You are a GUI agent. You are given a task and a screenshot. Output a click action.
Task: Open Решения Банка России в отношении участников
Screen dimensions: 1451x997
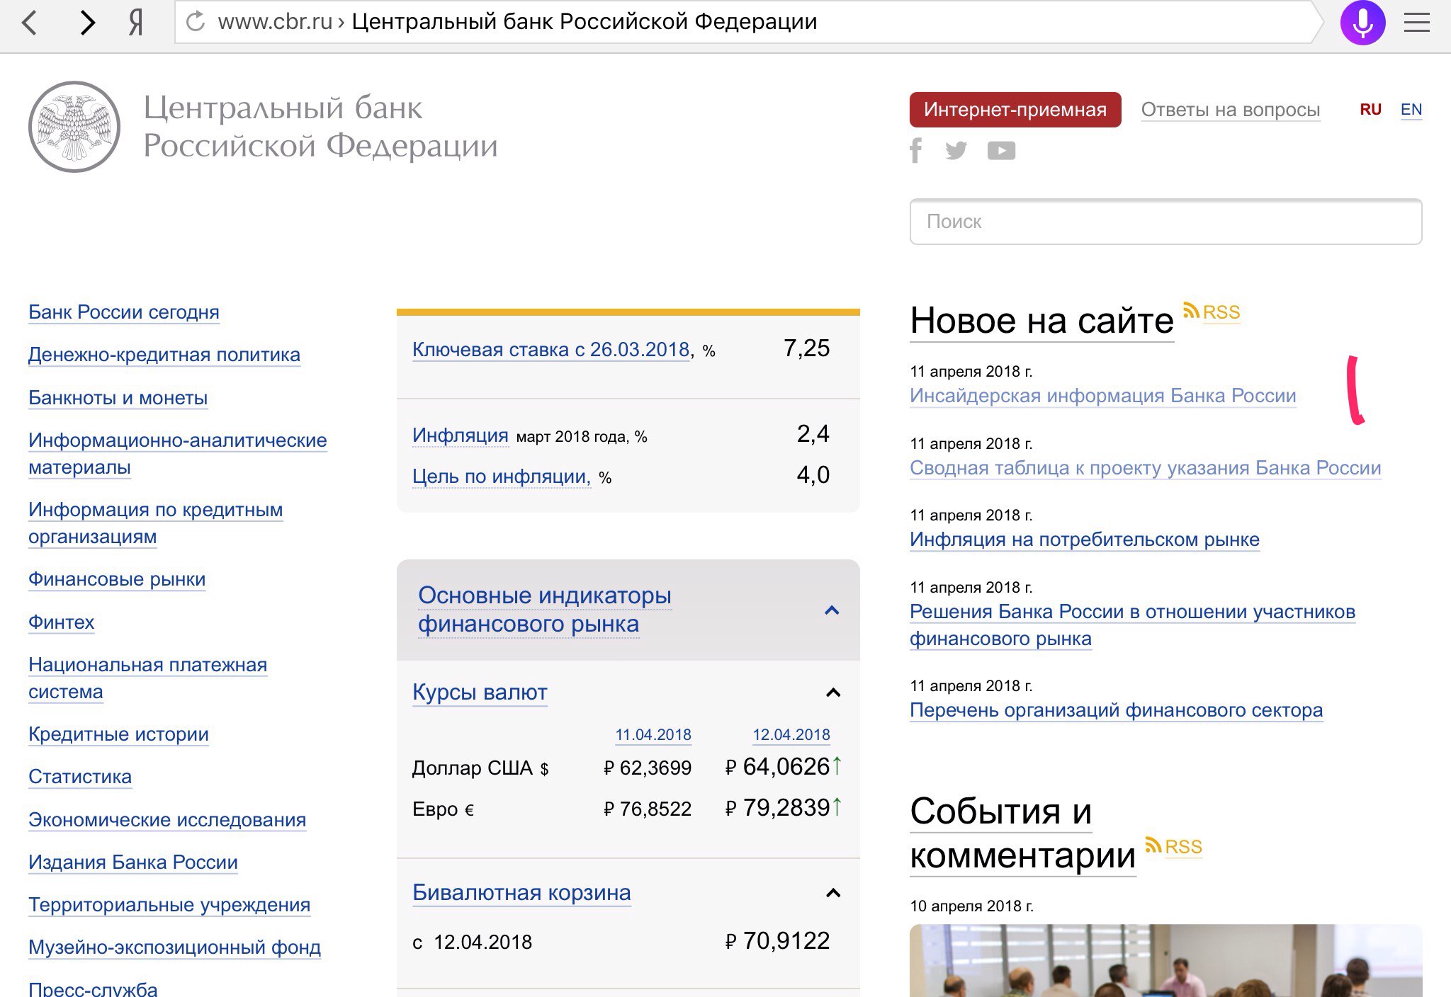point(1132,625)
